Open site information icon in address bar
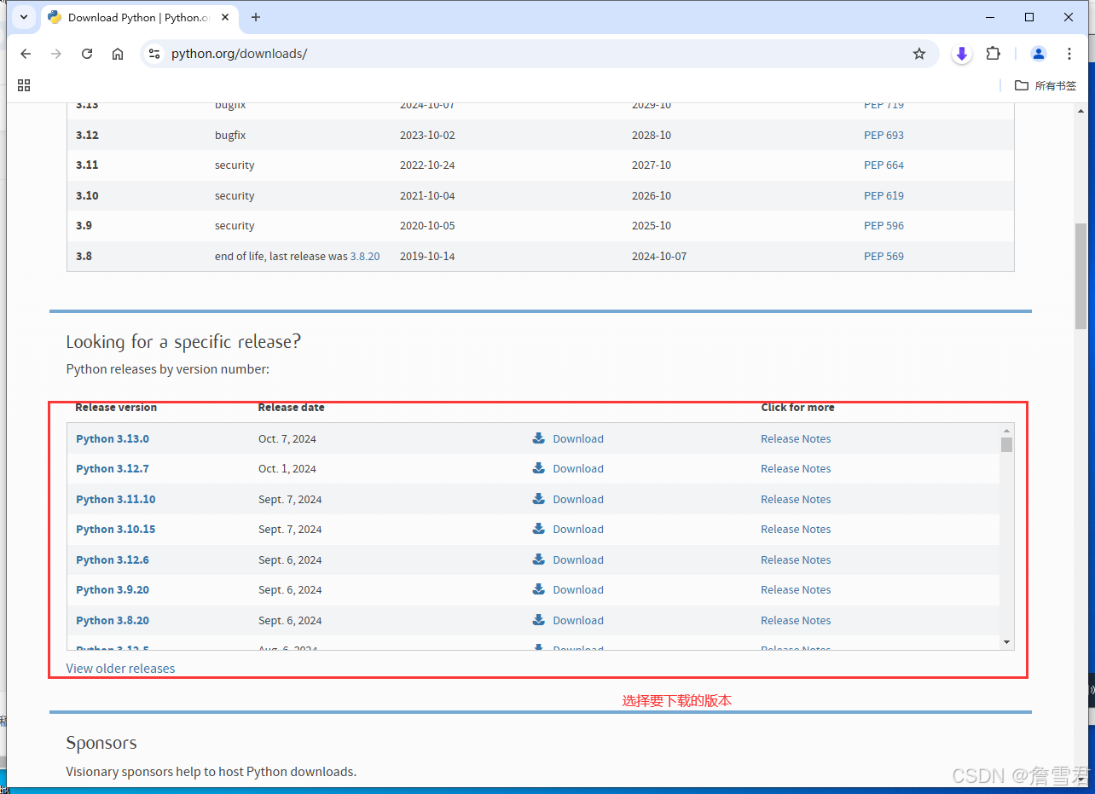The width and height of the screenshot is (1095, 794). pyautogui.click(x=154, y=54)
